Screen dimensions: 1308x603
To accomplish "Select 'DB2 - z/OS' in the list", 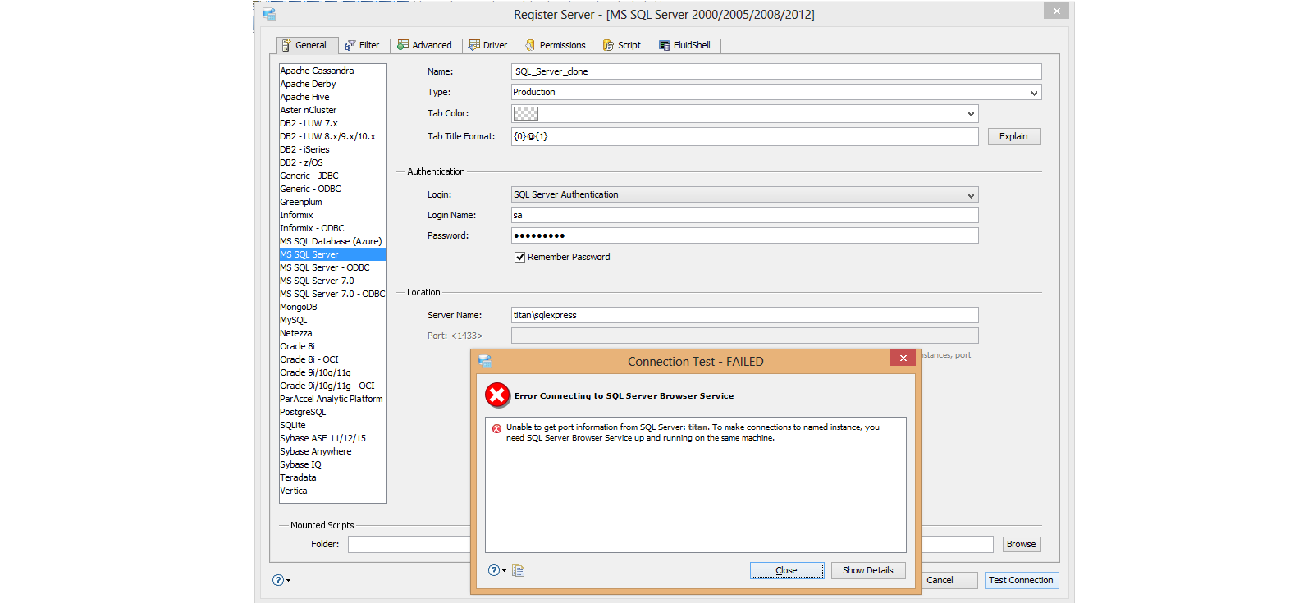I will click(x=332, y=162).
